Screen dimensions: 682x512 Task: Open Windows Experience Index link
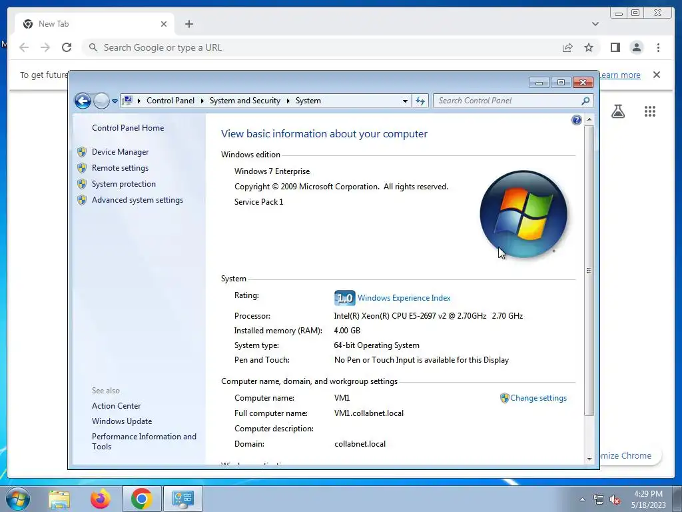pos(404,298)
